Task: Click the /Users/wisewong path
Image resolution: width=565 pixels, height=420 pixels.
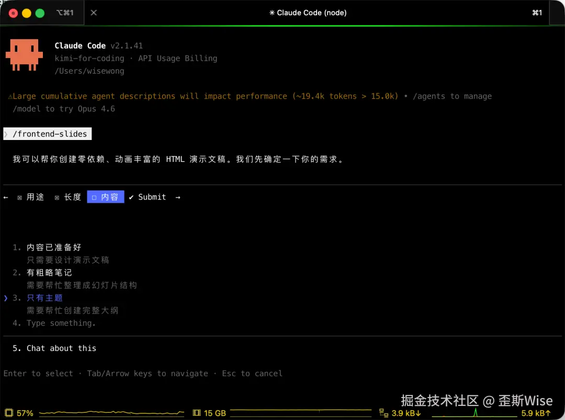Action: tap(89, 71)
